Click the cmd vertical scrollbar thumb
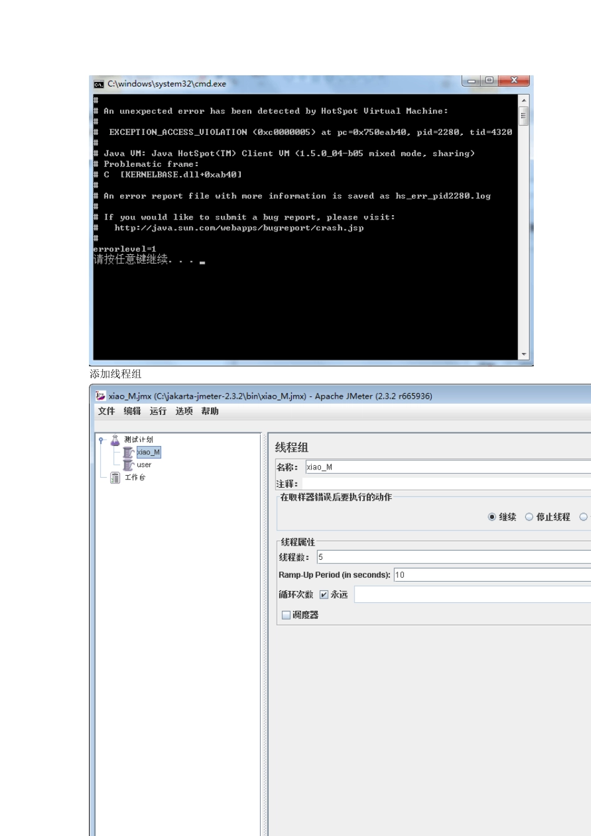This screenshot has width=591, height=836. coord(524,116)
